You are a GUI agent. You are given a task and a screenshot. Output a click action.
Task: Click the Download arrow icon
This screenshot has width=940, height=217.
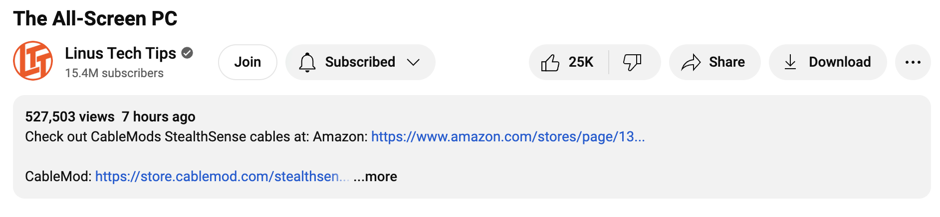pos(790,62)
